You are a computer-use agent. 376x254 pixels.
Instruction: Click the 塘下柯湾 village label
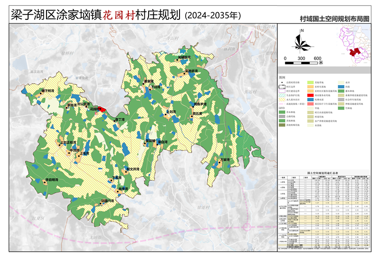click(48, 90)
